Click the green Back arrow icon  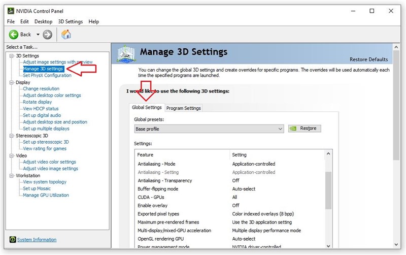point(14,35)
